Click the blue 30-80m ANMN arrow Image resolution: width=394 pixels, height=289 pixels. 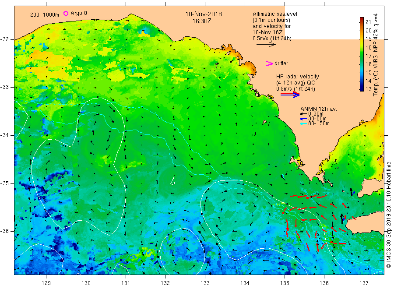pyautogui.click(x=303, y=119)
